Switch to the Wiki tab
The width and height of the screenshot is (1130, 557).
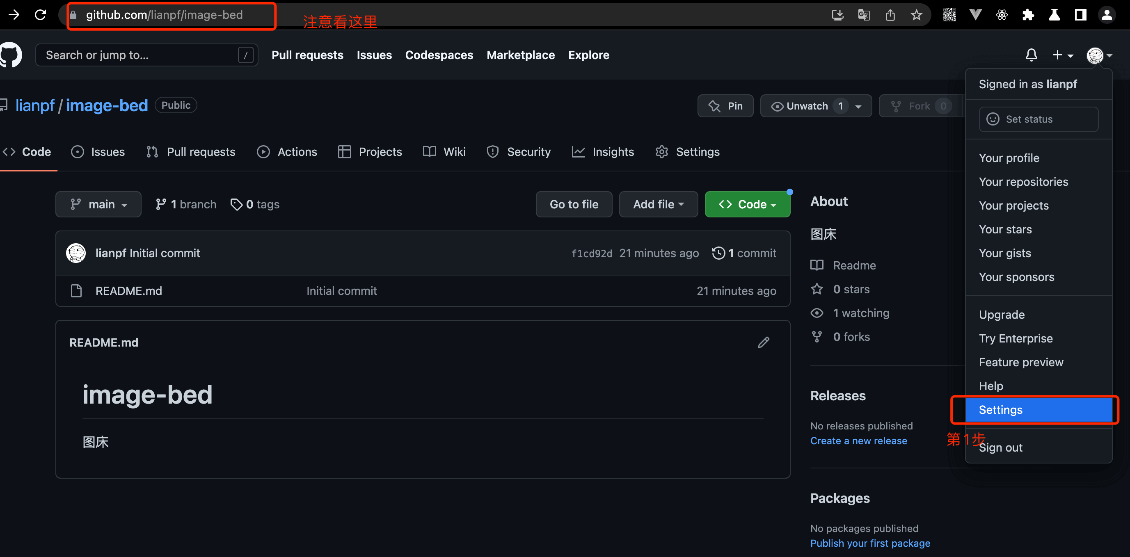point(444,152)
